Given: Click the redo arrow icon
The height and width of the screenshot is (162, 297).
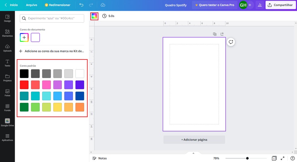Looking at the screenshot, I should 91,5.
